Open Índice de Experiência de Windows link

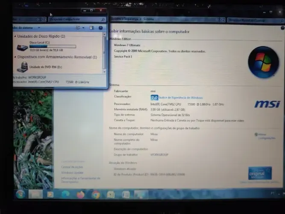[181, 98]
